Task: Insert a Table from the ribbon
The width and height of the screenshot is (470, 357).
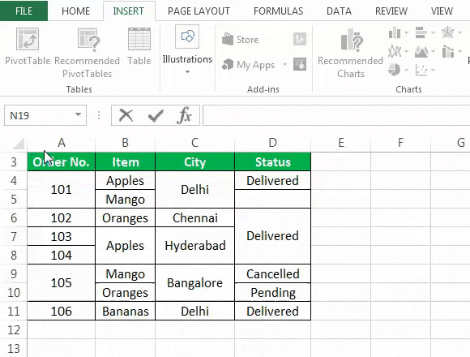Action: (x=139, y=46)
